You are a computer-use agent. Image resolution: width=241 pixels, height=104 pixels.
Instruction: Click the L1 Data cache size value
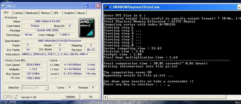click(x=73, y=65)
